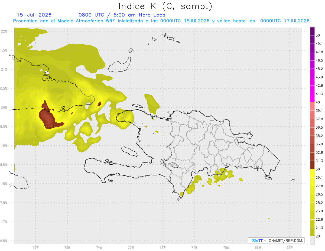Click the colorbar label "29.1"
The width and height of the screenshot is (325, 251).
320,178
